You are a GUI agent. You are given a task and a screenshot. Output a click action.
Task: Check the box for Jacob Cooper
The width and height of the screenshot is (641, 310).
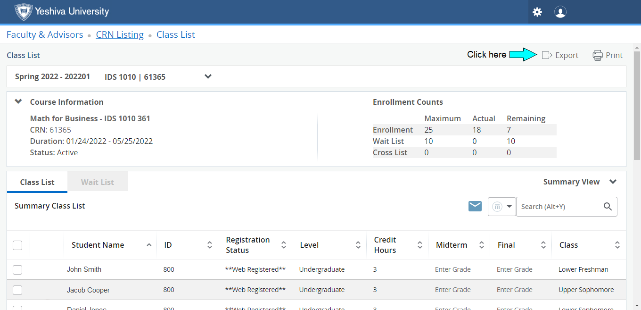pyautogui.click(x=17, y=290)
